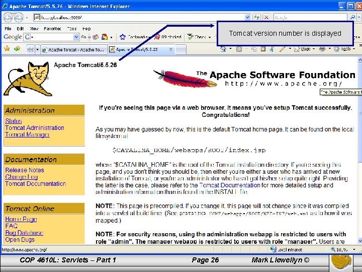Expand the Home button dropdown arrow
This screenshot has width=362, height=272.
tap(230, 49)
